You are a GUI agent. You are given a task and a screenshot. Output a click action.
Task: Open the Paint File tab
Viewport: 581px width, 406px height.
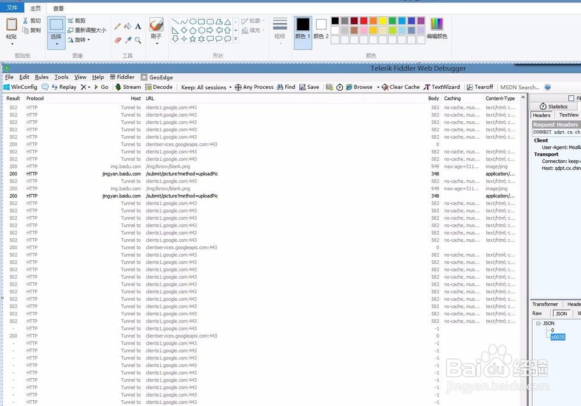pyautogui.click(x=12, y=8)
